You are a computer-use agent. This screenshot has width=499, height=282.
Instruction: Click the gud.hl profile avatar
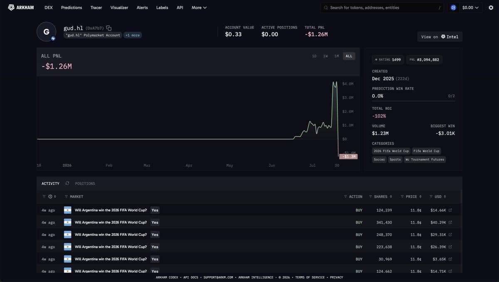click(47, 32)
